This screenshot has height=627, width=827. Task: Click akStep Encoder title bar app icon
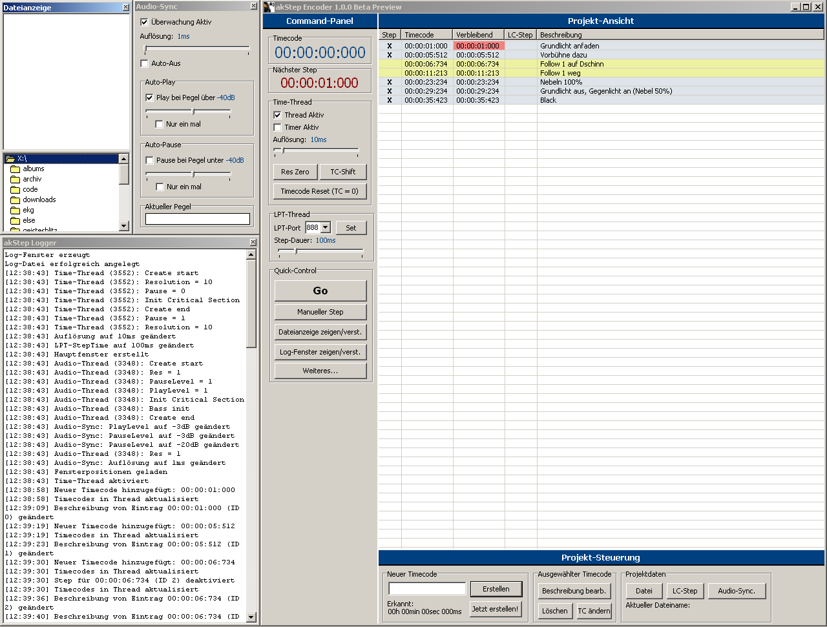coord(269,7)
